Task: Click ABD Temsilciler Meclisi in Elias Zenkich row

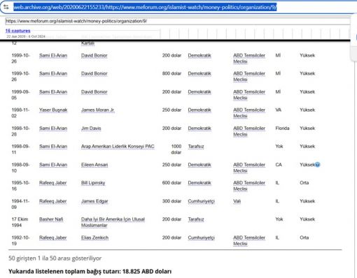Action: point(249,240)
